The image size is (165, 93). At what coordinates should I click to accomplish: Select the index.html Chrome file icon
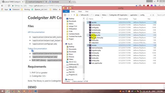[90, 43]
